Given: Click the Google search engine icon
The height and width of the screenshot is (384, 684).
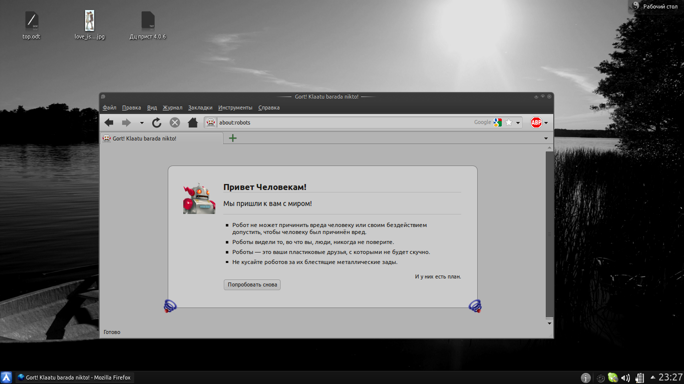Looking at the screenshot, I should 497,122.
